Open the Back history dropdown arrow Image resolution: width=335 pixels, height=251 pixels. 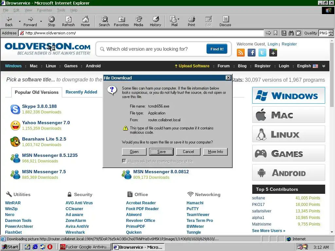coord(20,21)
